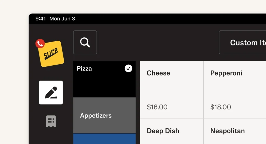Click the Pizza label text
Image resolution: width=266 pixels, height=144 pixels.
pos(84,68)
